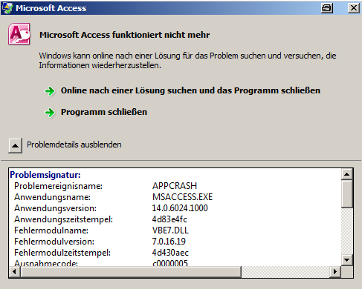Click the Anwendungsversion label
This screenshot has height=289, width=362.
tap(55, 208)
